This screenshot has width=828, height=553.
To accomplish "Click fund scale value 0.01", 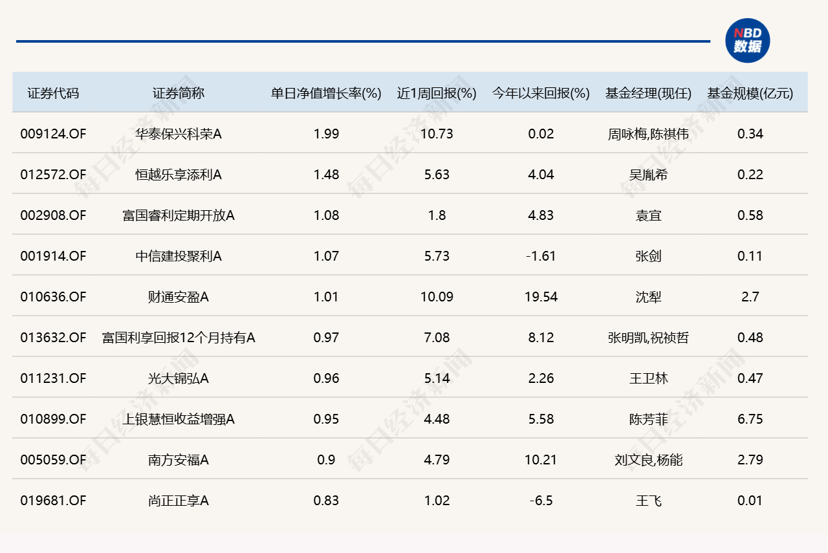I will point(750,501).
